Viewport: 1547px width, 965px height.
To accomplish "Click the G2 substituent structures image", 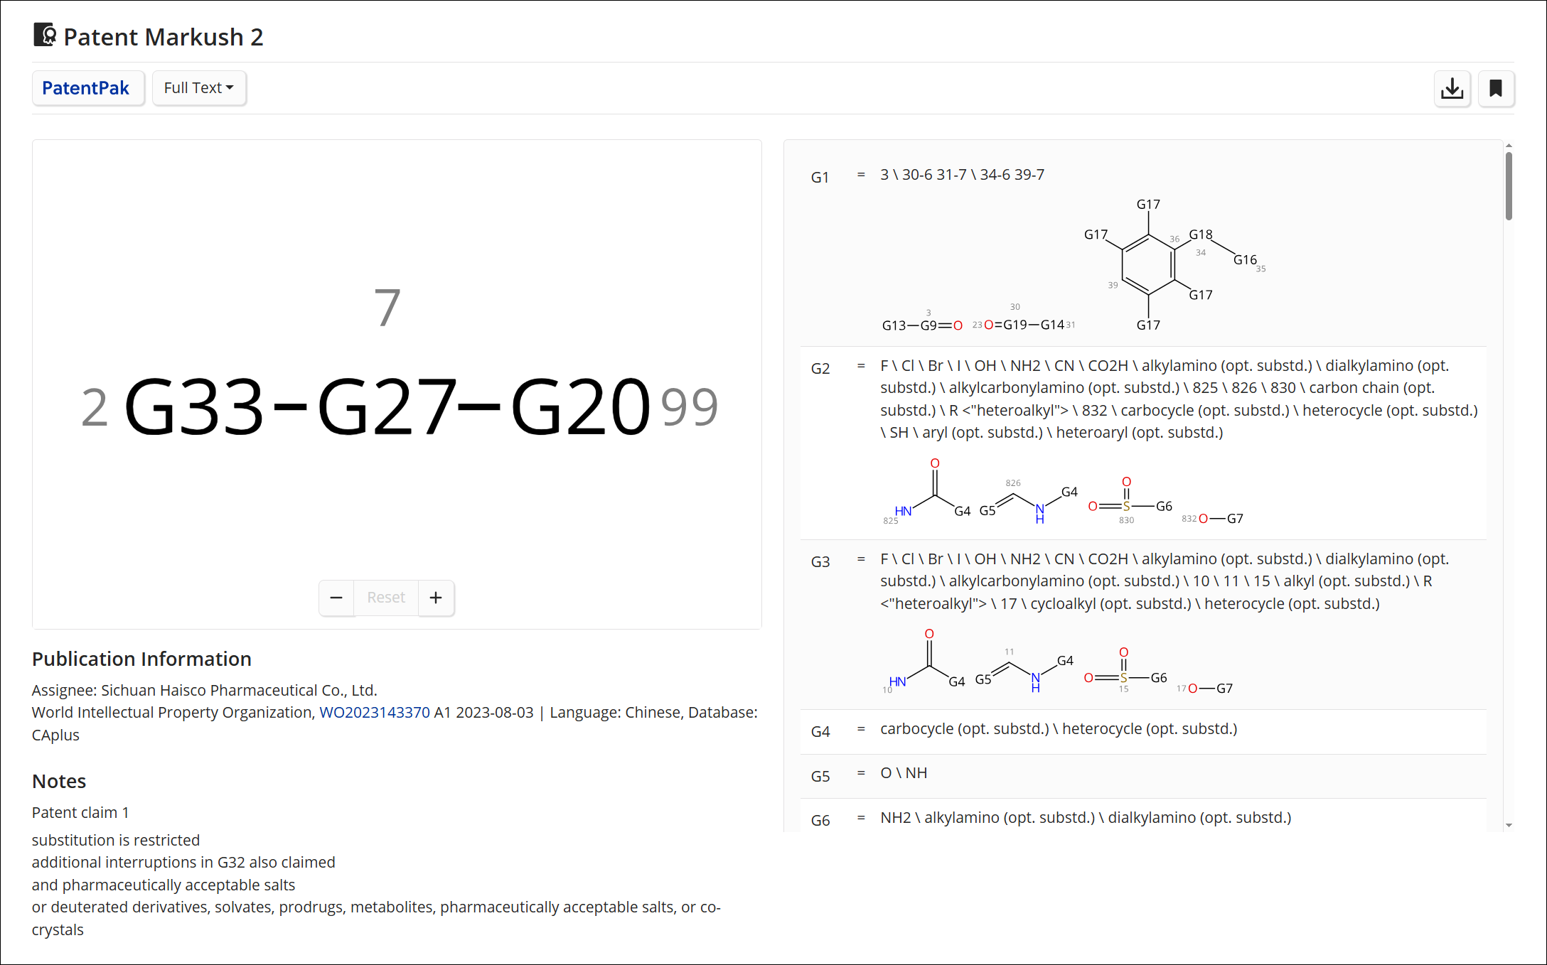I will click(x=1062, y=492).
